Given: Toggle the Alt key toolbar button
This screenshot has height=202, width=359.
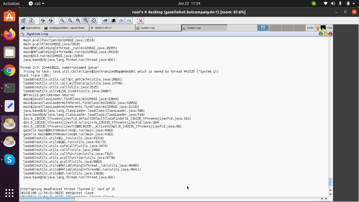Looking at the screenshot, I should point(129,21).
